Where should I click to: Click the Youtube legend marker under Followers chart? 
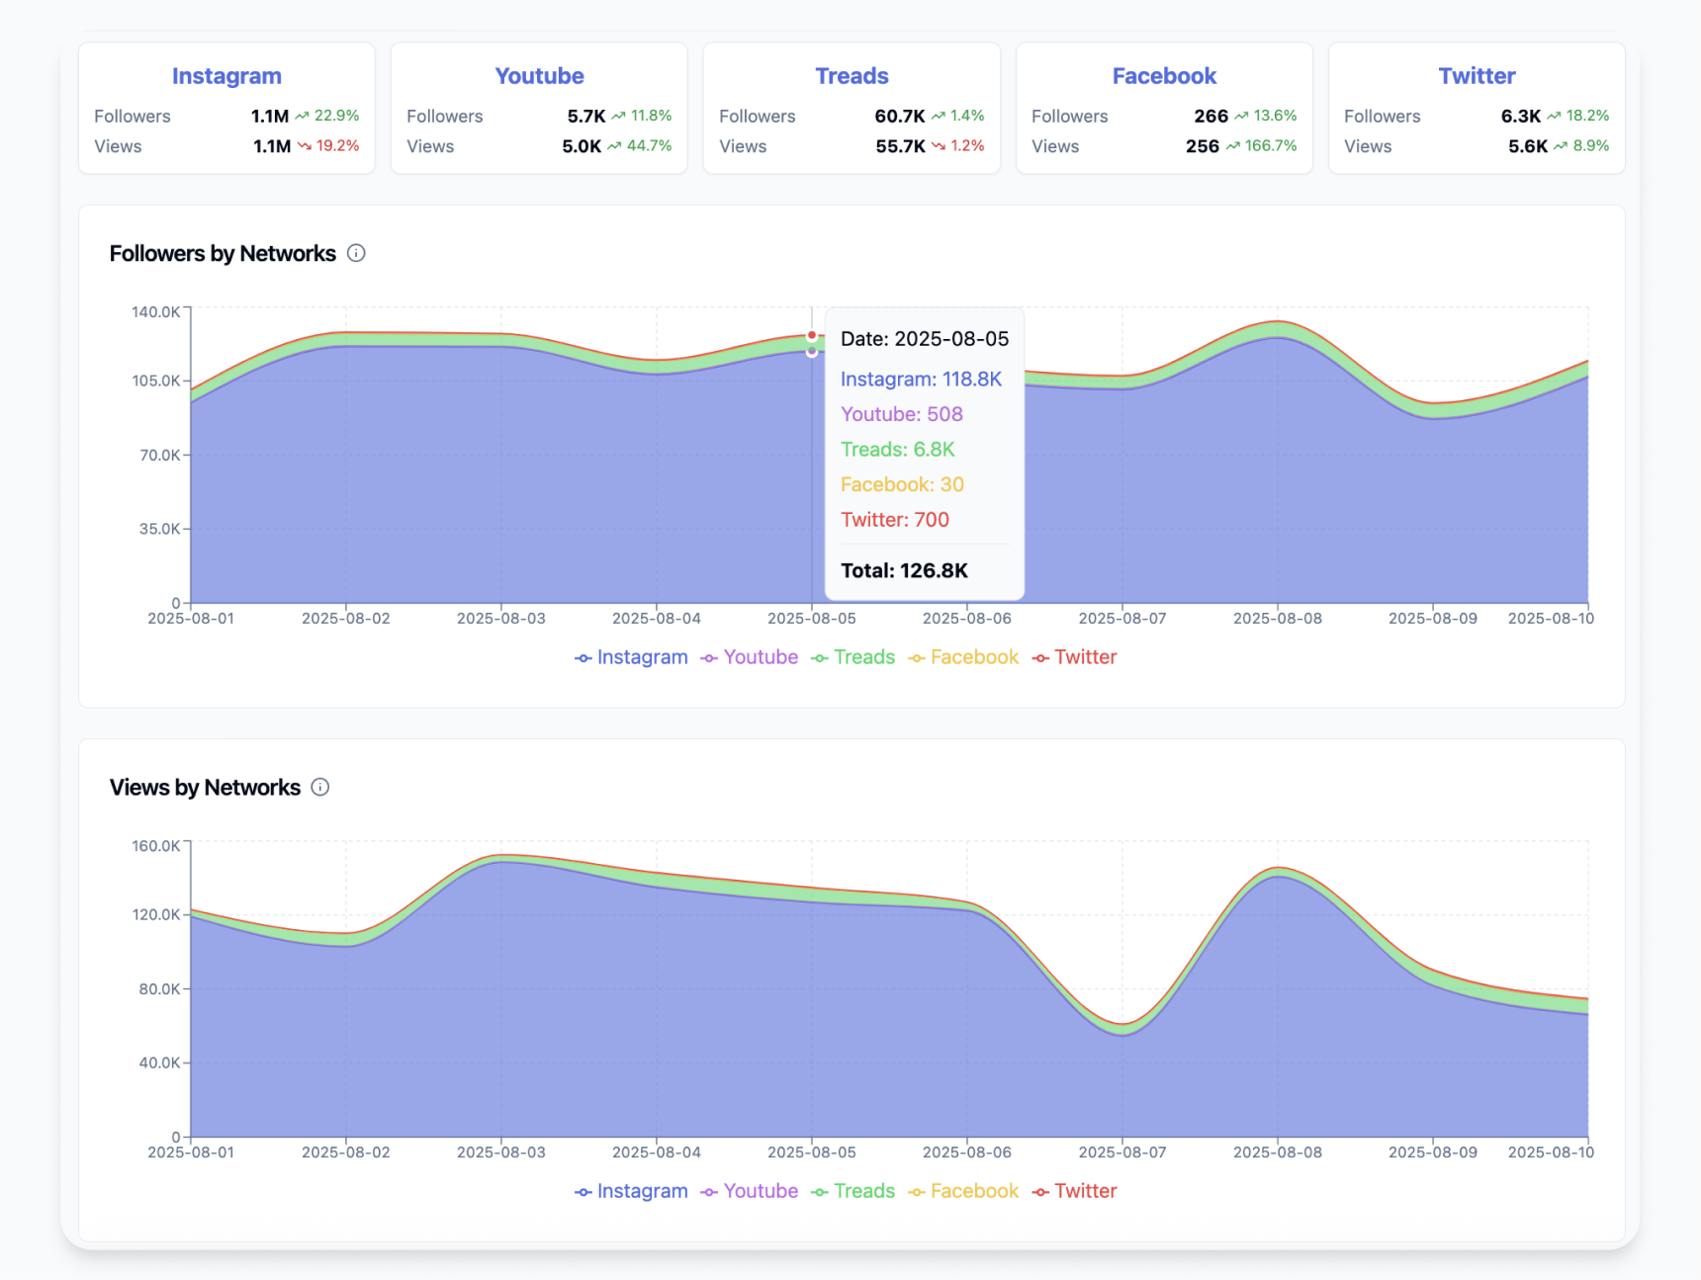708,657
